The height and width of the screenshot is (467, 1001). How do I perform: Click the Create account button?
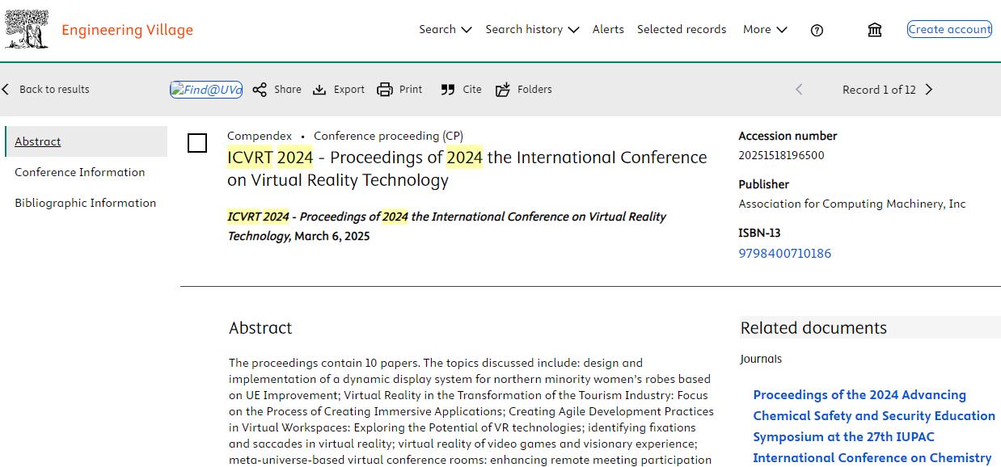949,29
